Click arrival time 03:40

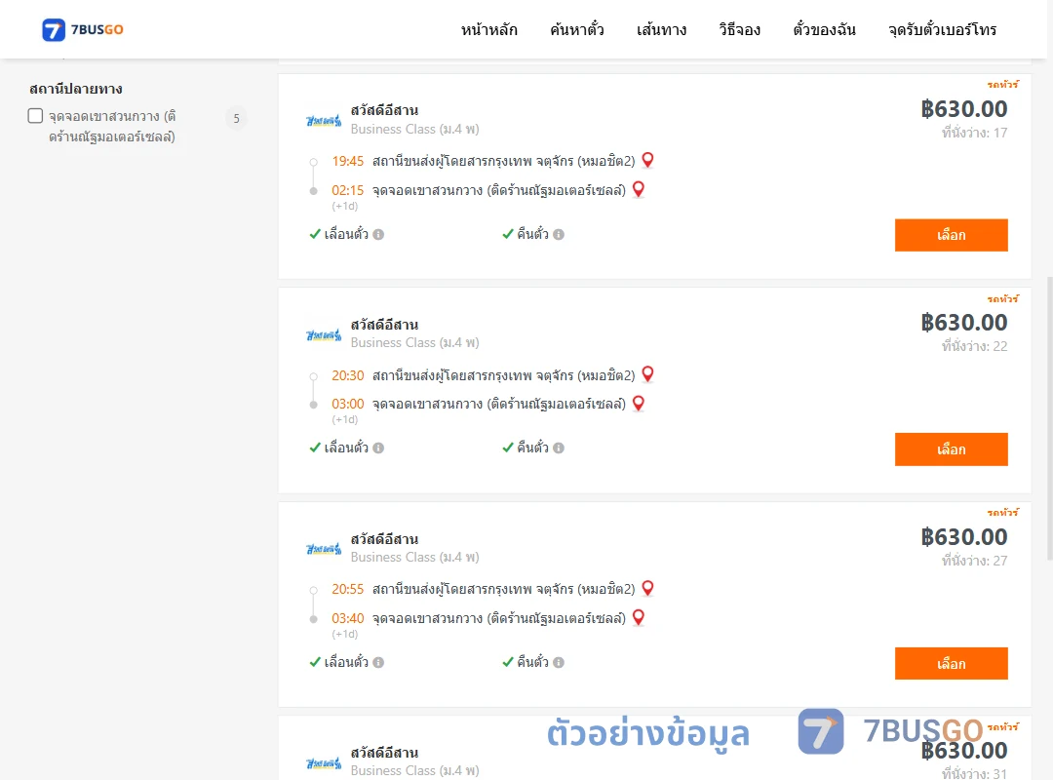coord(347,618)
